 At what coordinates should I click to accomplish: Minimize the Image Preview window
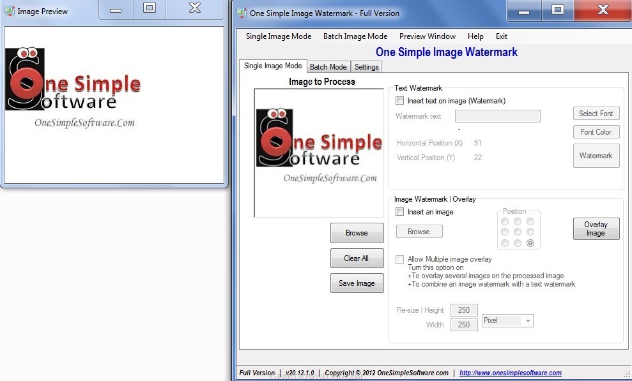(x=116, y=10)
